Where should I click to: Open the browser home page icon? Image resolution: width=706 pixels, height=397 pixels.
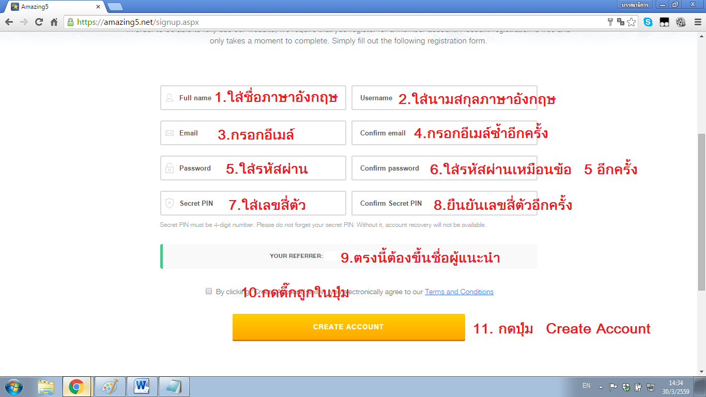coord(54,22)
